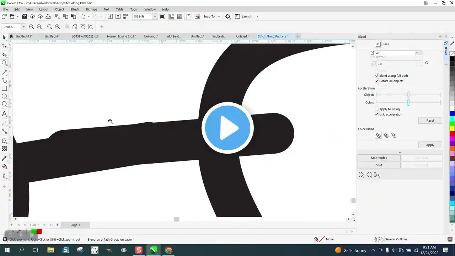Click the Split button
The image size is (455, 256).
(379, 165)
